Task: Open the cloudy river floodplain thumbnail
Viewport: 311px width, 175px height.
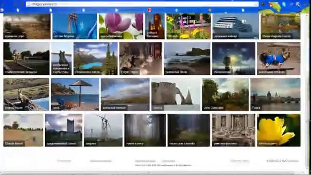Action: pos(125,94)
